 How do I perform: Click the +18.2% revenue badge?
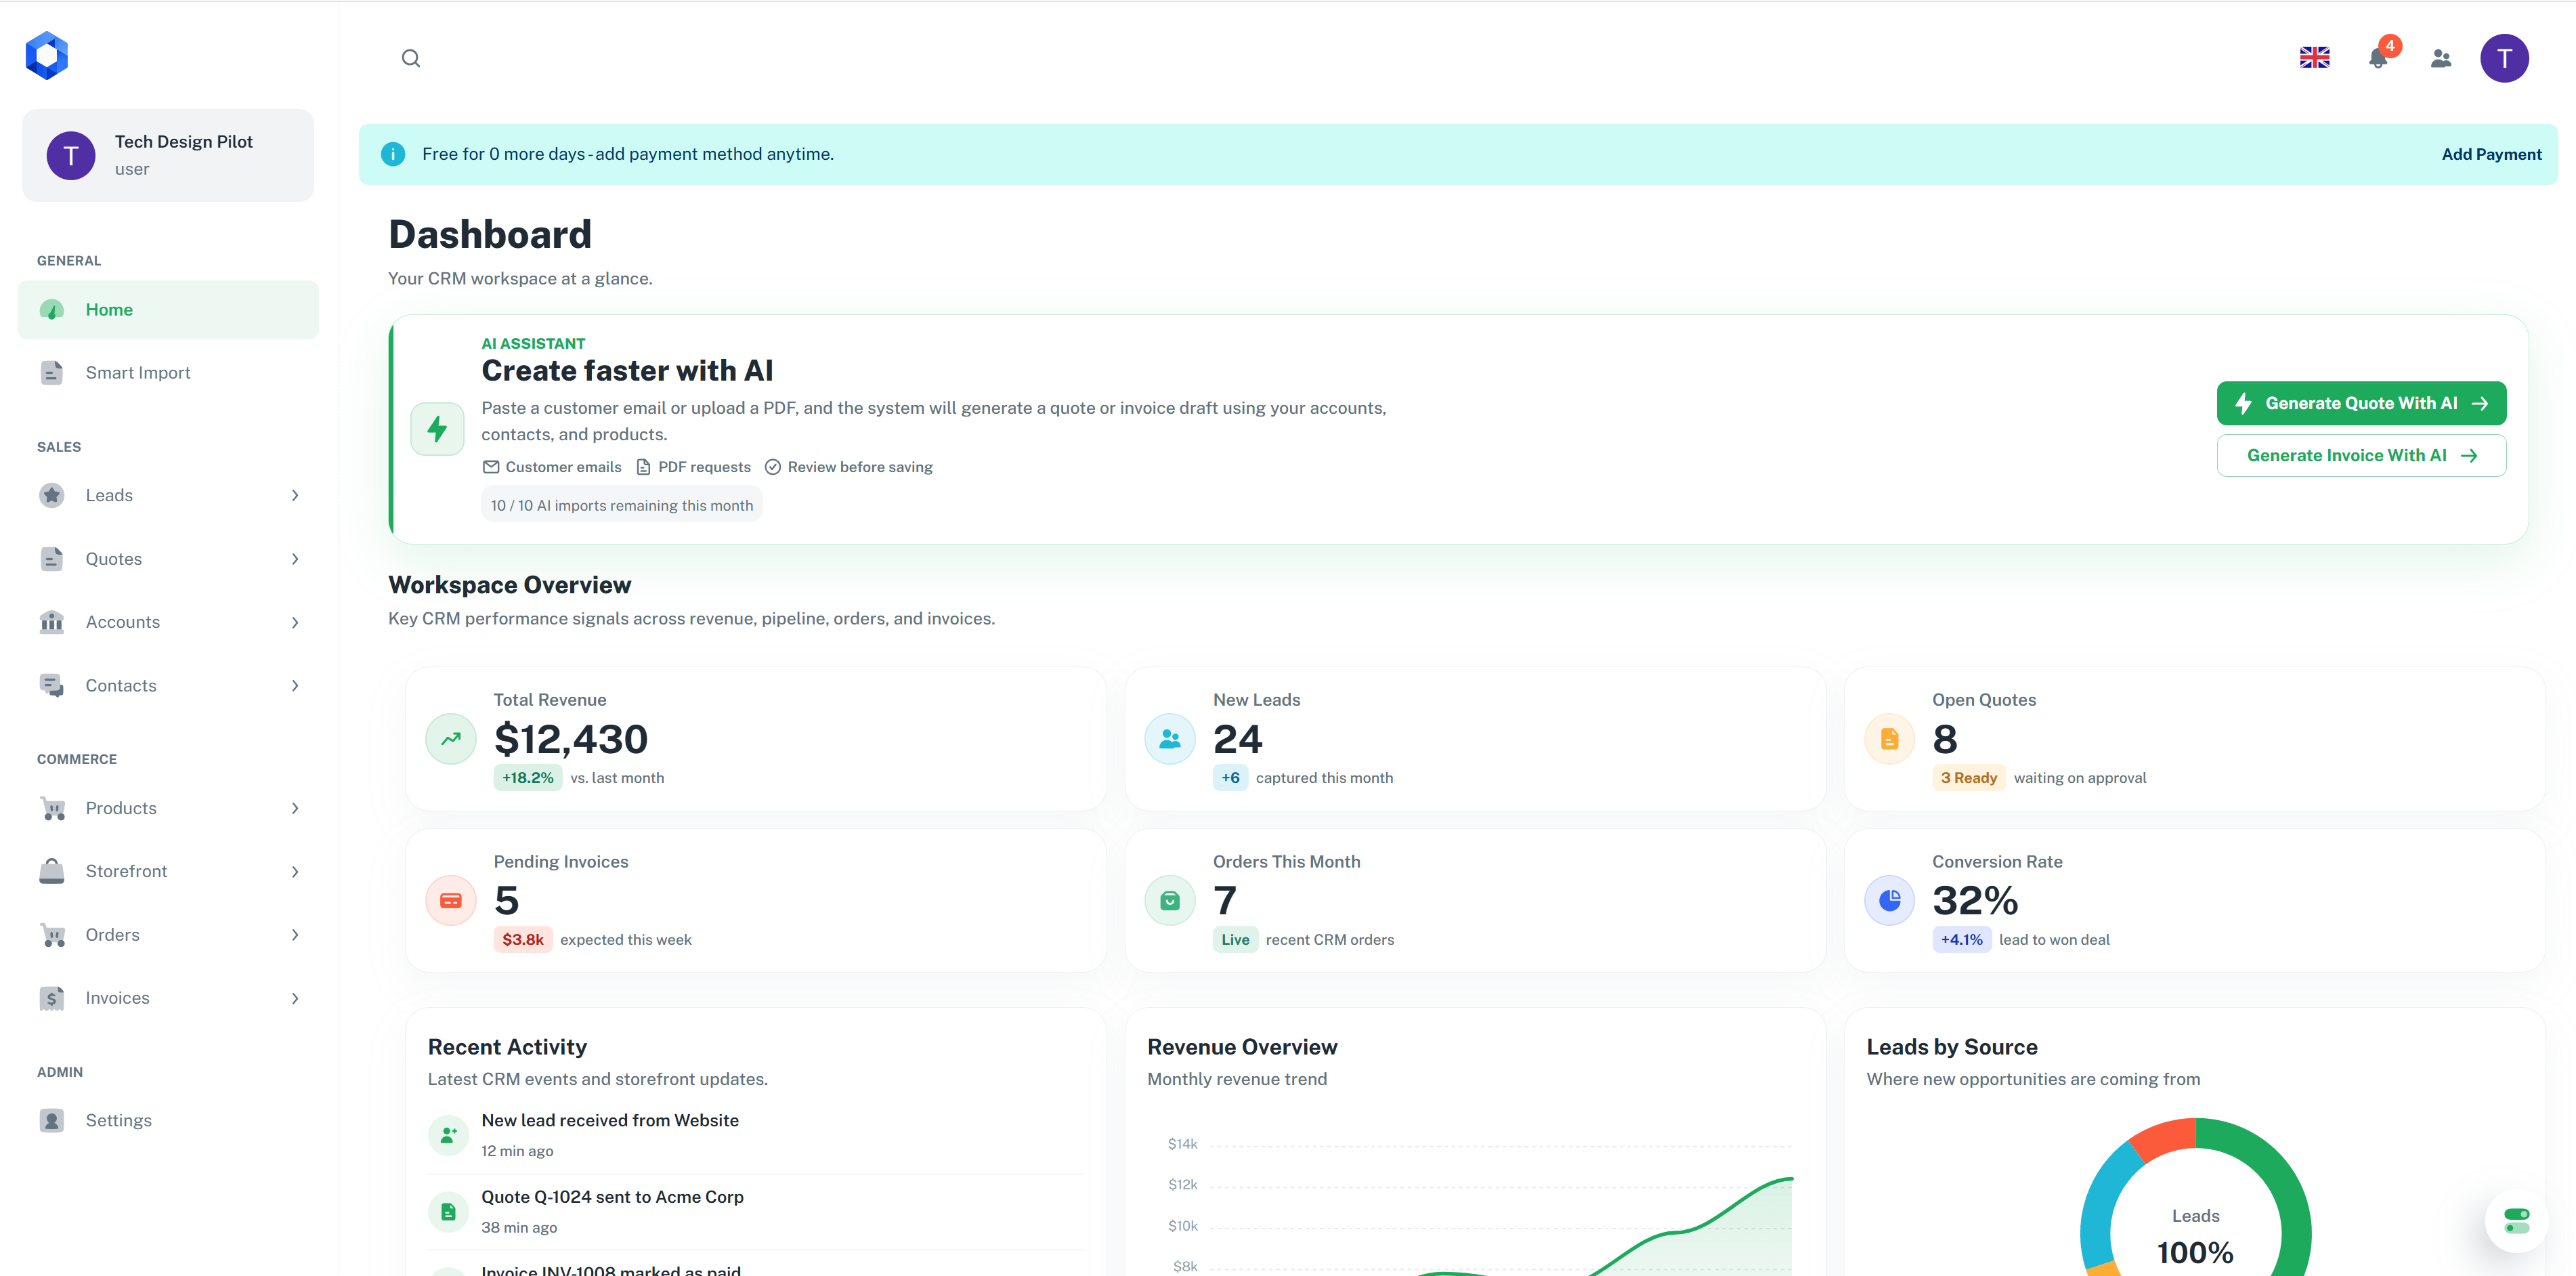point(527,778)
